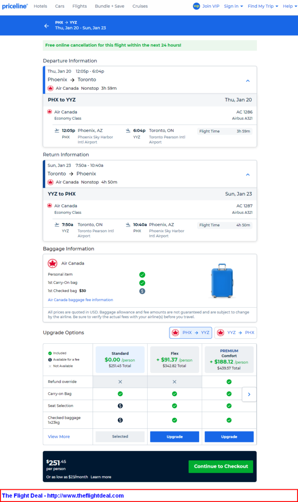Click the blue suitcase illustration
The height and width of the screenshot is (502, 298).
[x=222, y=281]
